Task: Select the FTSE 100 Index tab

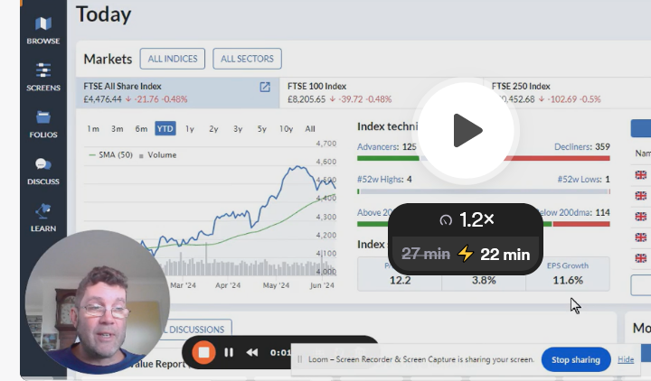Action: pyautogui.click(x=382, y=92)
